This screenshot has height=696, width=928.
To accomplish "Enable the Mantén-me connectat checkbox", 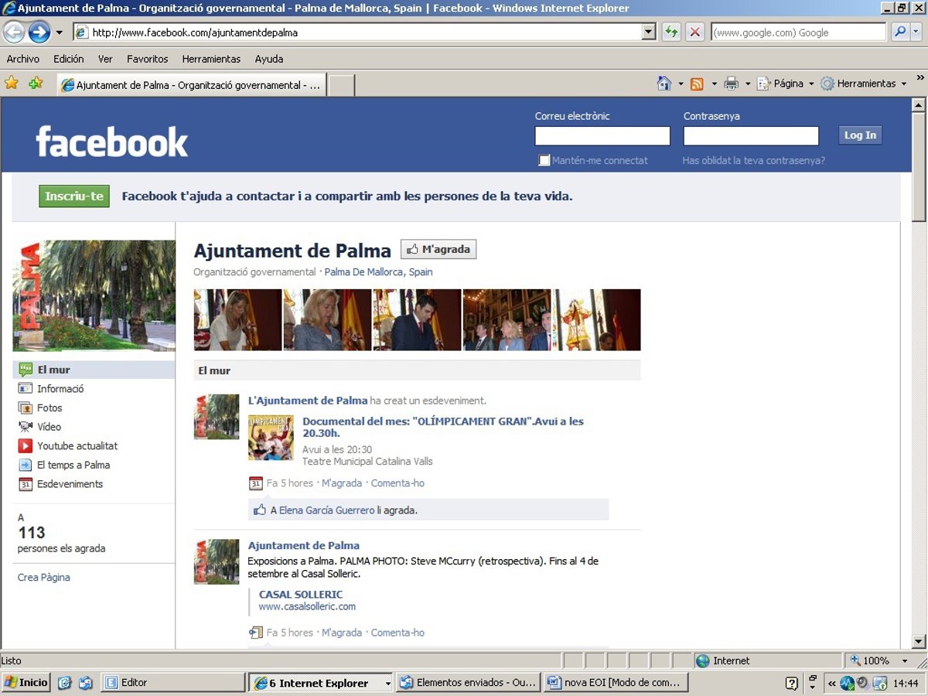I will [544, 161].
